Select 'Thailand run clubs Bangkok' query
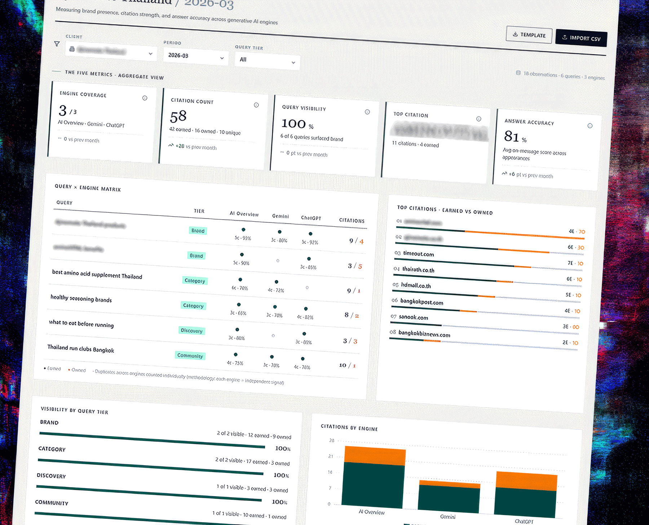Image resolution: width=649 pixels, height=525 pixels. coord(81,348)
